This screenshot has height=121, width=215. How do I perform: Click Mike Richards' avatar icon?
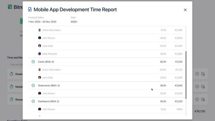[40, 54]
